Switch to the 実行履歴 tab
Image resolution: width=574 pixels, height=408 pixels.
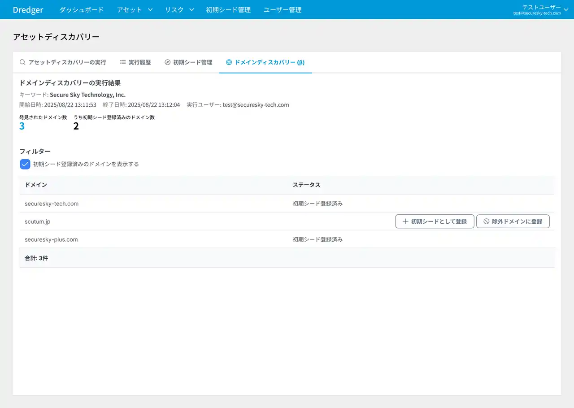pyautogui.click(x=135, y=62)
